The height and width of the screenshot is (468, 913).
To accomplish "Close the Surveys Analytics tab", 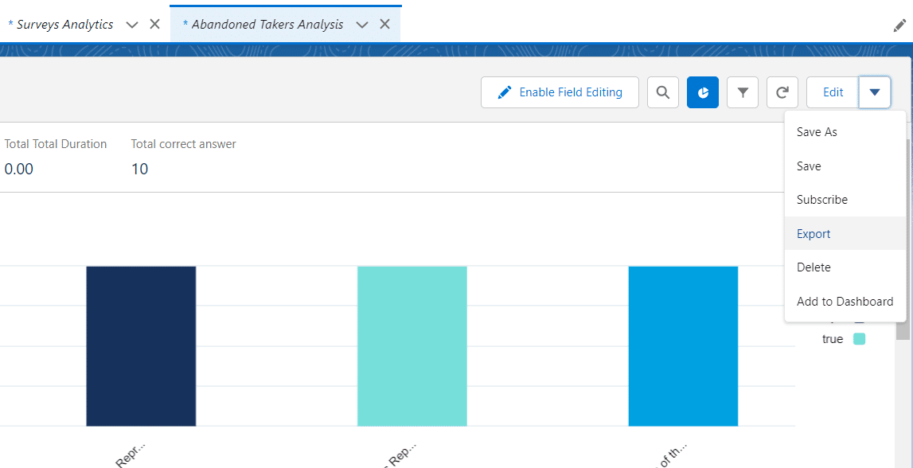I will point(154,24).
